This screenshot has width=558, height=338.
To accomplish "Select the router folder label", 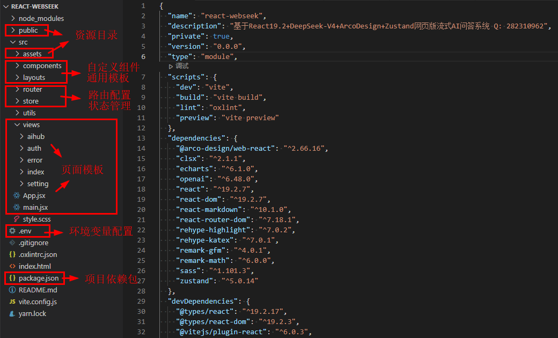I will (32, 89).
